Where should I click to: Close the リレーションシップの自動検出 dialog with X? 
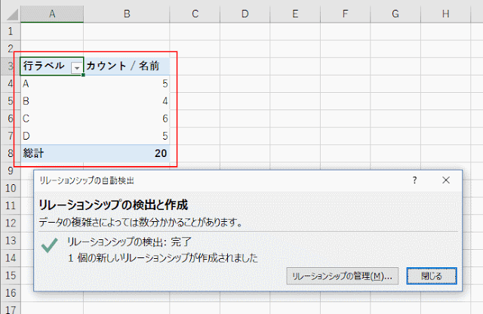coord(446,181)
